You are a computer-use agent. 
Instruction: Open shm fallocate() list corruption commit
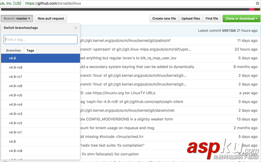[x=109, y=154]
